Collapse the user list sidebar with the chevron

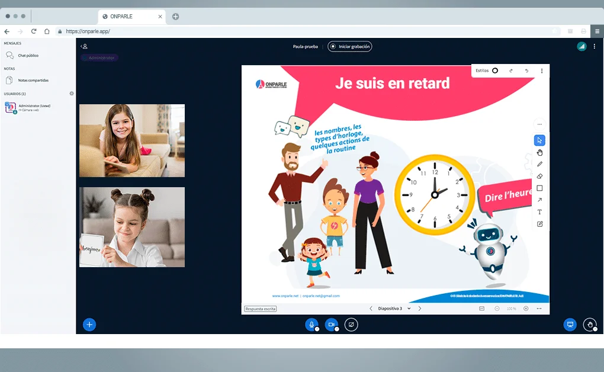point(83,46)
